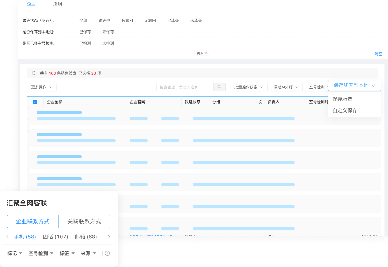Viewport: 388px width, 267px height.
Task: Filter by 未检测 status
Action: click(x=108, y=43)
